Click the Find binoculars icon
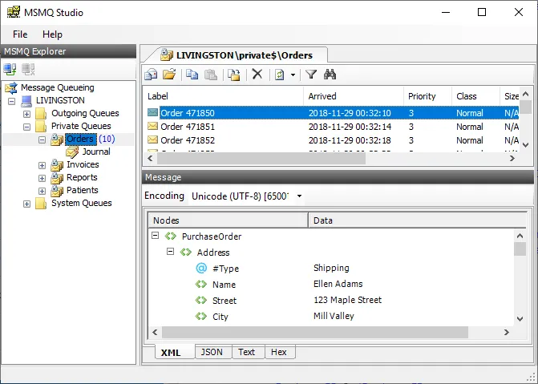538x384 pixels. 330,75
